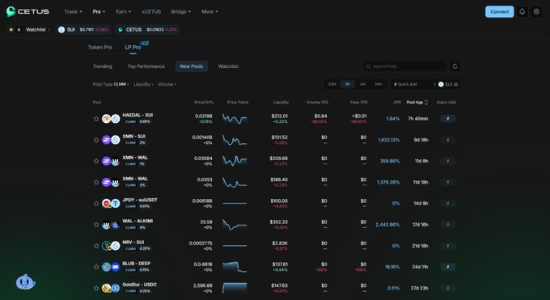Quick add to NRV - SUI pool
This screenshot has height=300, width=550.
447,246
